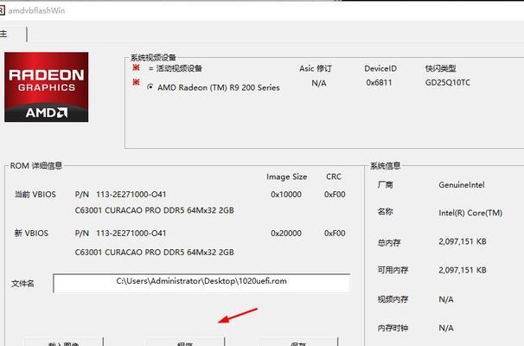The image size is (524, 346).
Task: Click the 名称 value Intel(R) Core(TM)
Action: click(470, 213)
